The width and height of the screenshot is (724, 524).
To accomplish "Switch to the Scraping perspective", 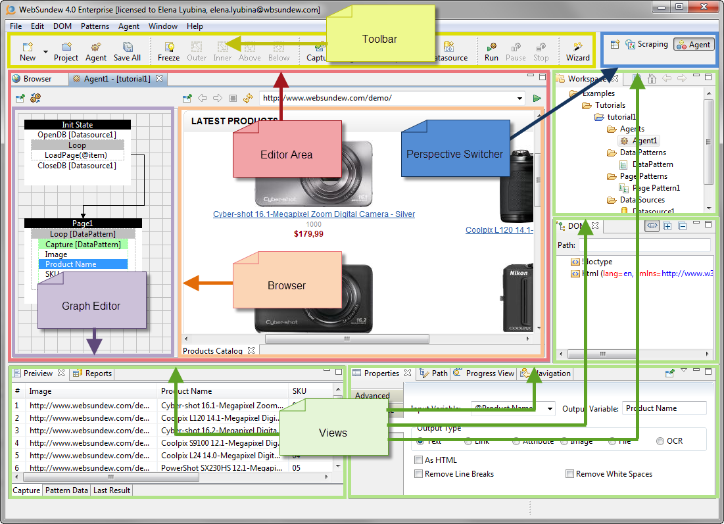I will click(646, 44).
